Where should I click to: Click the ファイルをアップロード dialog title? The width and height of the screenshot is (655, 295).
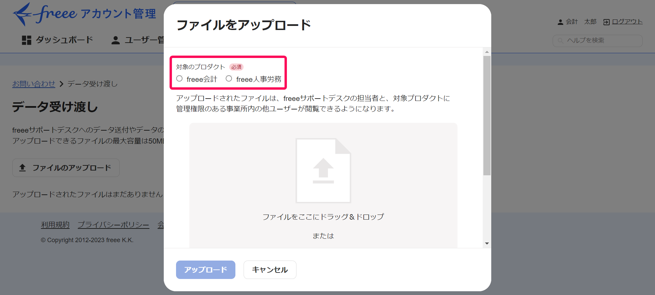click(x=244, y=25)
